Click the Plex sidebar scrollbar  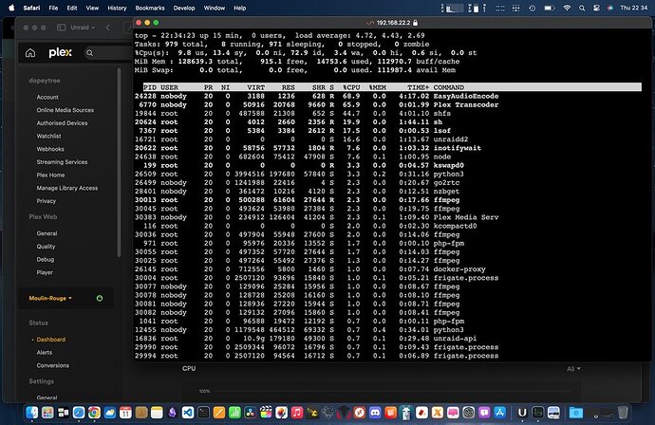pos(119,163)
